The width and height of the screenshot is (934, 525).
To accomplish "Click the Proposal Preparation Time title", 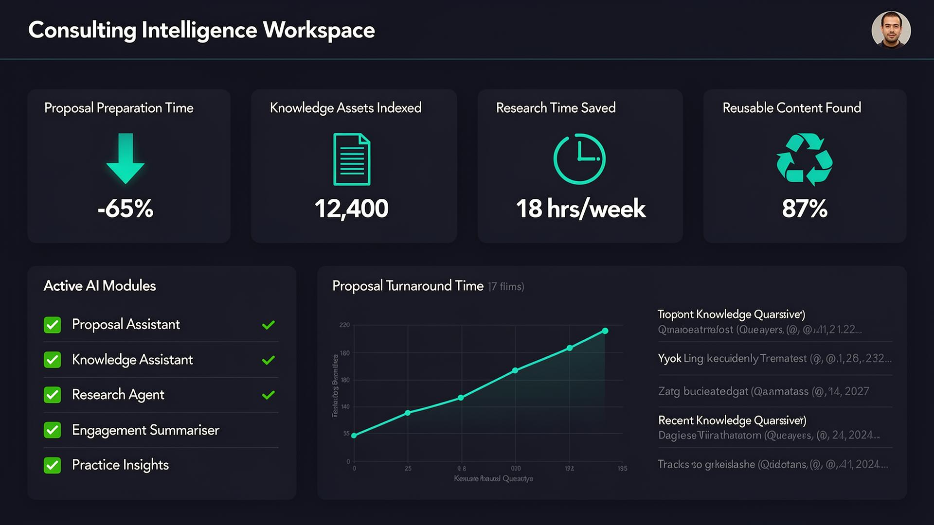I will pyautogui.click(x=119, y=108).
